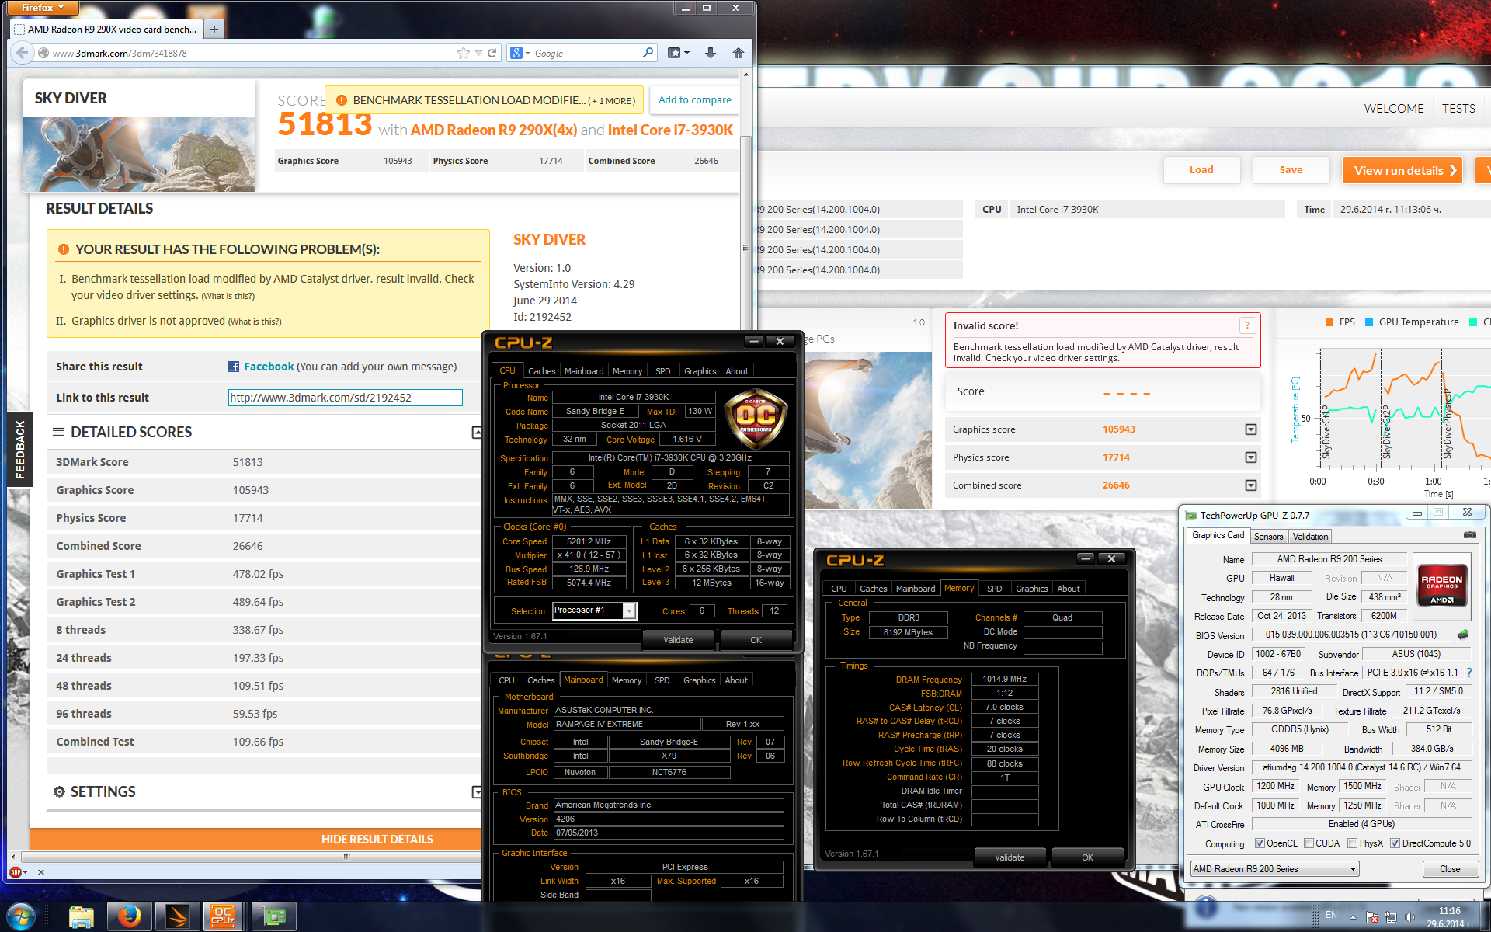Toggle DirectCompute 5.0 checkbox in GPU-Z
1491x932 pixels.
(x=1395, y=843)
